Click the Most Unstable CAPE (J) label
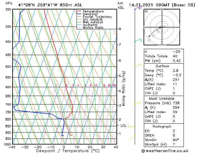Image resolution: width=198 pixels, height=153 pixels. coord(153,116)
